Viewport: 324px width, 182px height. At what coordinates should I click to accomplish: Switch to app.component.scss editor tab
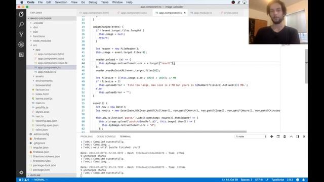point(134,13)
